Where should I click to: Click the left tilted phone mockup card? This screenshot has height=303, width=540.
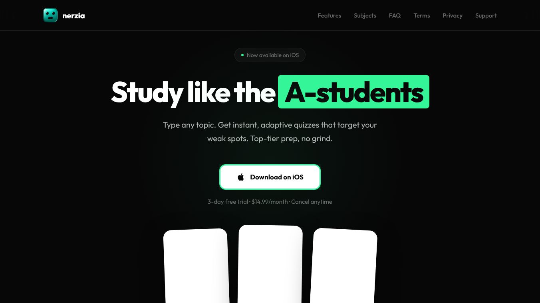pos(197,266)
